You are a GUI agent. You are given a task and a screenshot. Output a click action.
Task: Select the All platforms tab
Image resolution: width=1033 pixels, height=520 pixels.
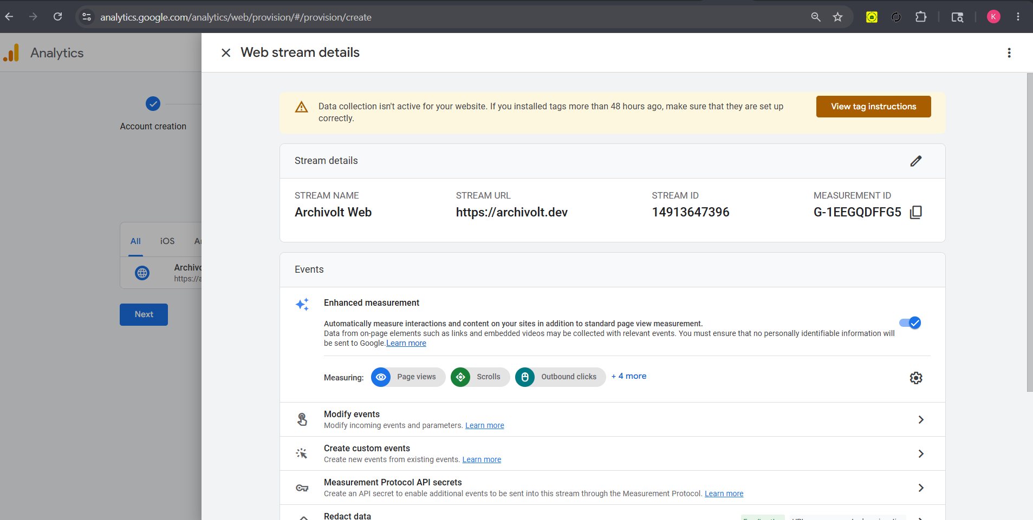coord(135,241)
